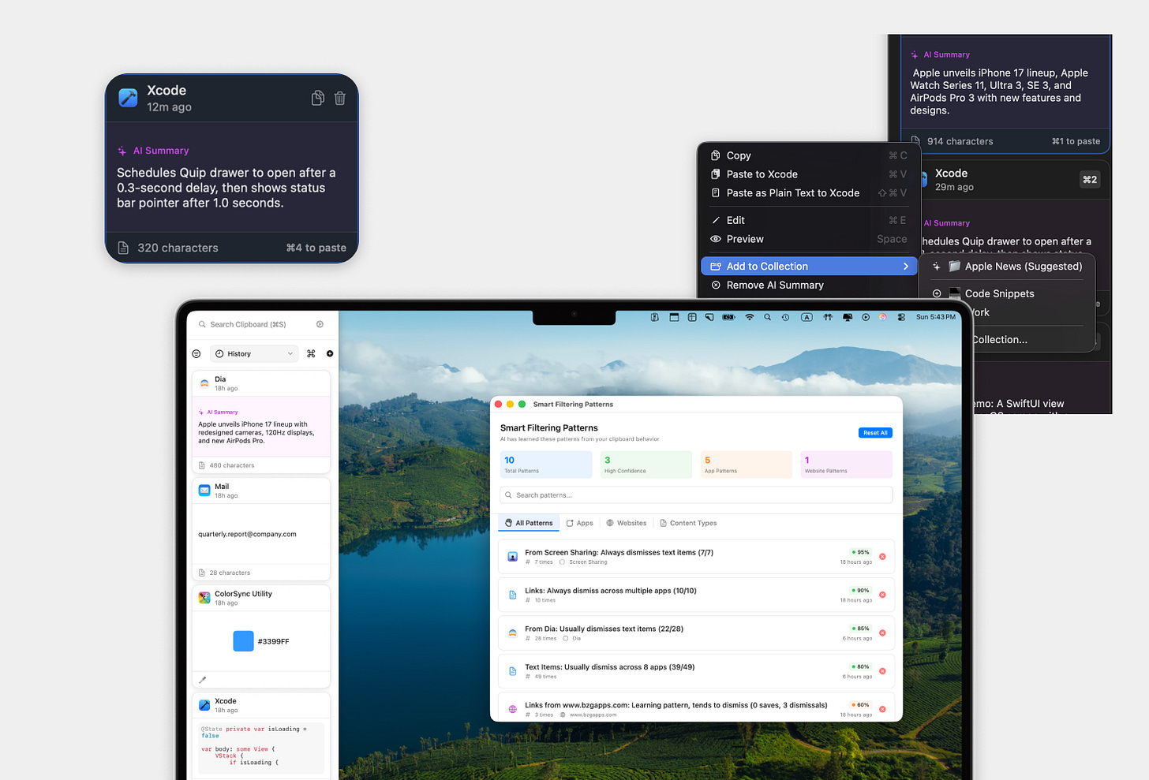Screen dimensions: 1149x780
Task: Remove the Text Items 39/49 pattern
Action: coord(882,671)
